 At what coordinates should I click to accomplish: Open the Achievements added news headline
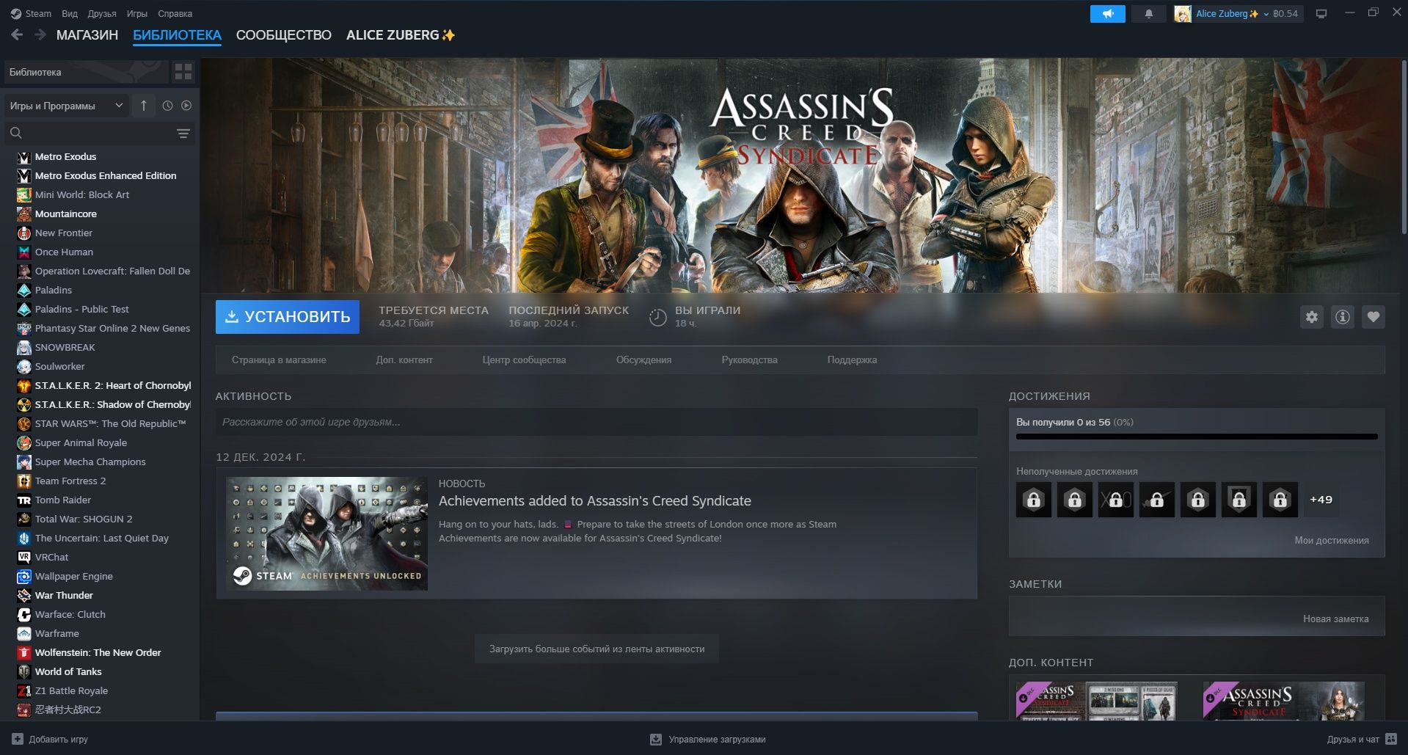click(595, 501)
